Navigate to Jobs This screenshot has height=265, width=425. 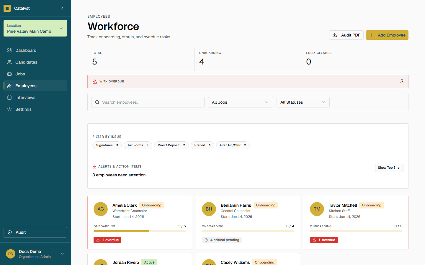(35, 74)
